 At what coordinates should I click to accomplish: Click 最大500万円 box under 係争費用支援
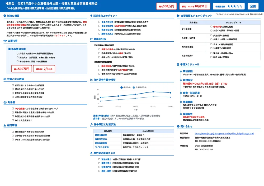coord(22,69)
